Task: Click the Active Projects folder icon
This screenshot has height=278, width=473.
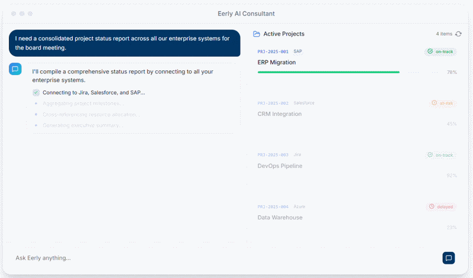Action: tap(257, 34)
